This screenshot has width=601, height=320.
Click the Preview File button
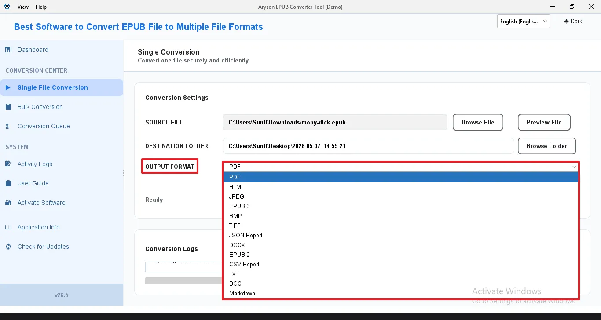[x=544, y=122]
